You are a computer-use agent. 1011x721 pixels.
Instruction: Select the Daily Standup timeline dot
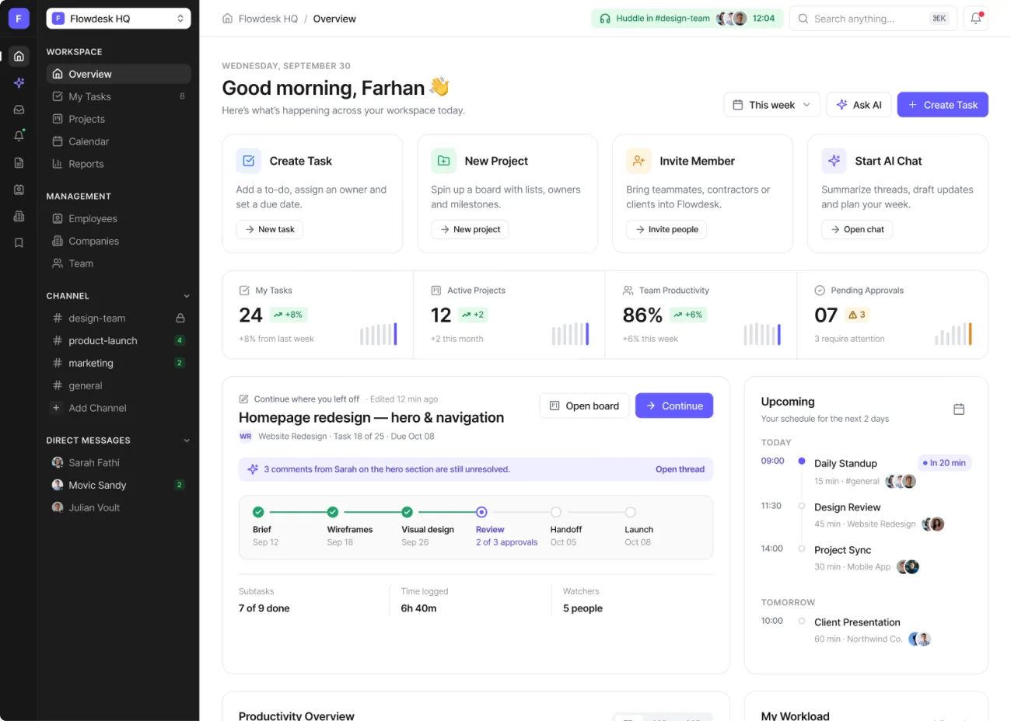click(x=801, y=462)
